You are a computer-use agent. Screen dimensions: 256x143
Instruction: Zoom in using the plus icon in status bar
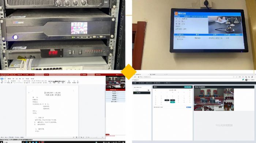[102, 137]
